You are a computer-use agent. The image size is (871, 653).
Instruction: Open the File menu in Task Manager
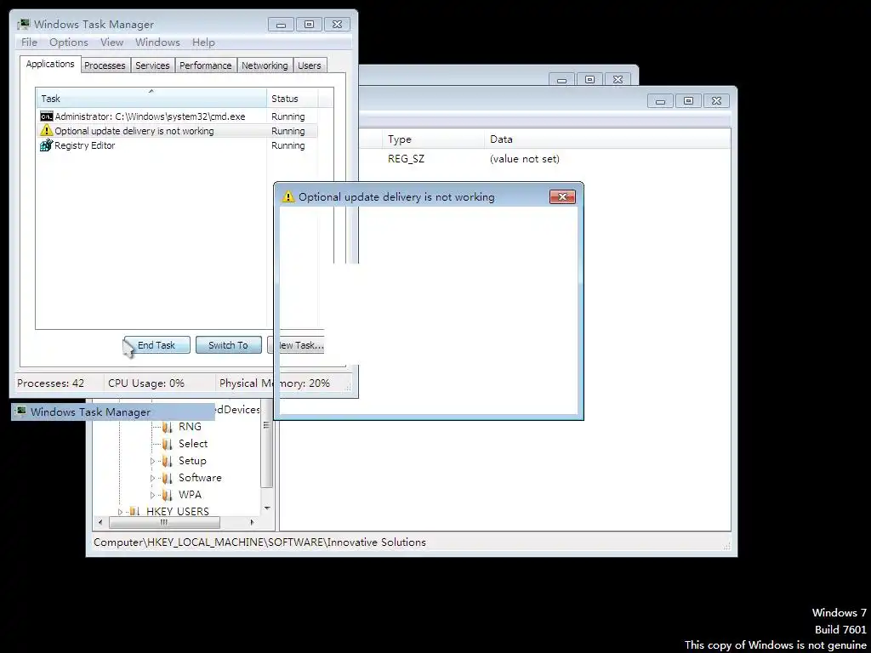coord(29,43)
